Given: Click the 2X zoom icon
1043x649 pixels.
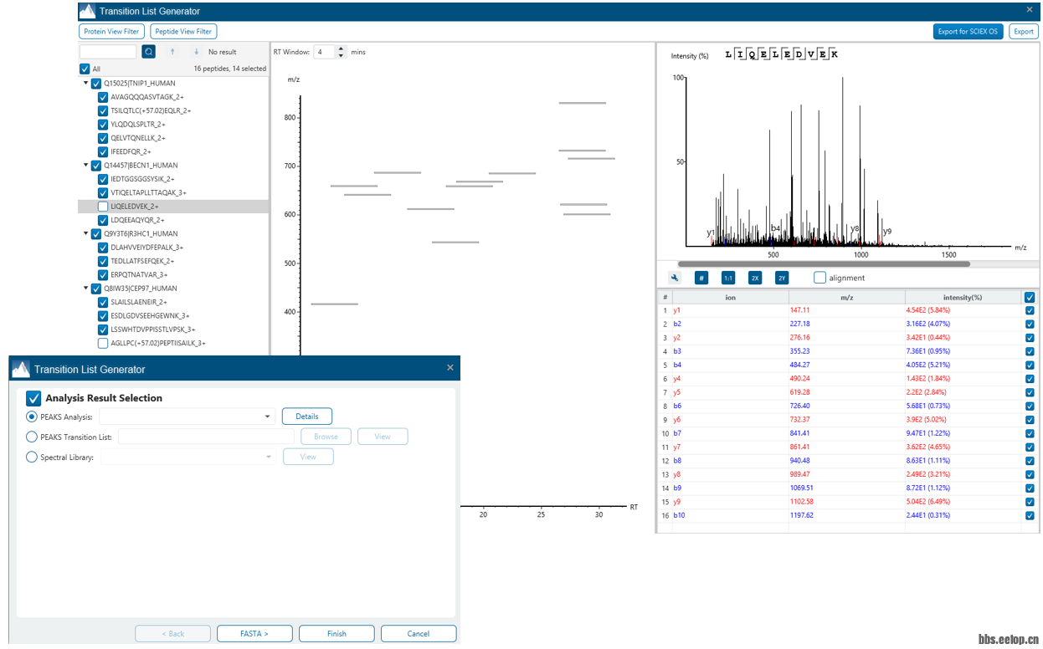Looking at the screenshot, I should tap(755, 278).
